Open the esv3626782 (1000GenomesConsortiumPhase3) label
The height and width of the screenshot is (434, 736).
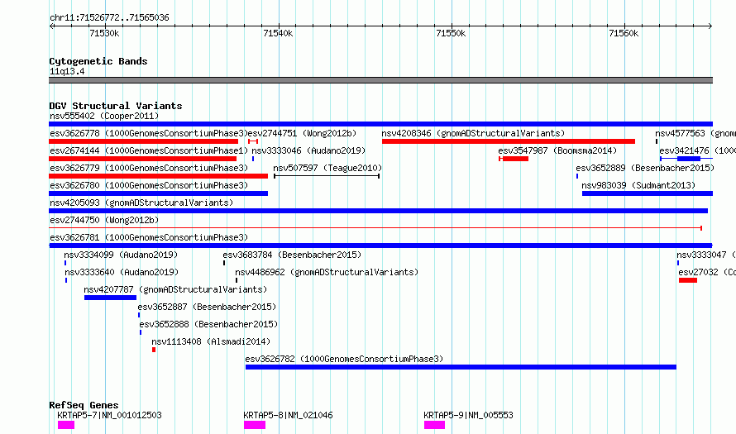tap(344, 359)
